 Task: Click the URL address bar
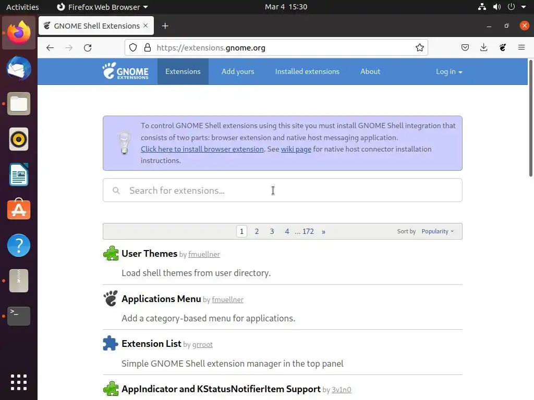[276, 47]
